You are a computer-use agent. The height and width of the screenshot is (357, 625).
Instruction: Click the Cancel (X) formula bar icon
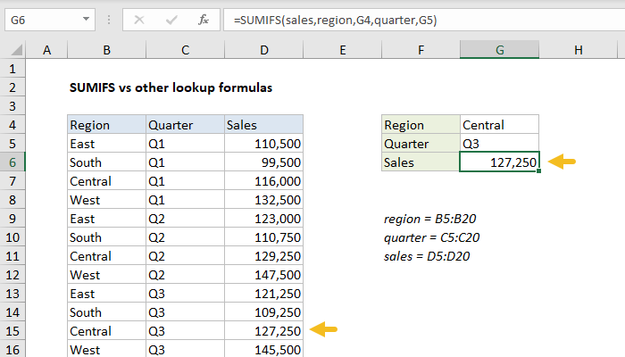coord(137,19)
